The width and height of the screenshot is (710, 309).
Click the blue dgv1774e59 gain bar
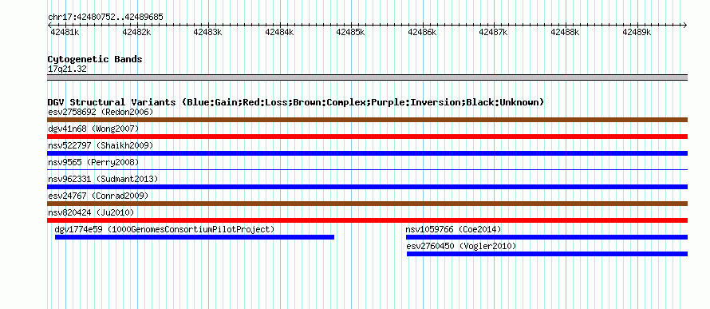point(195,237)
